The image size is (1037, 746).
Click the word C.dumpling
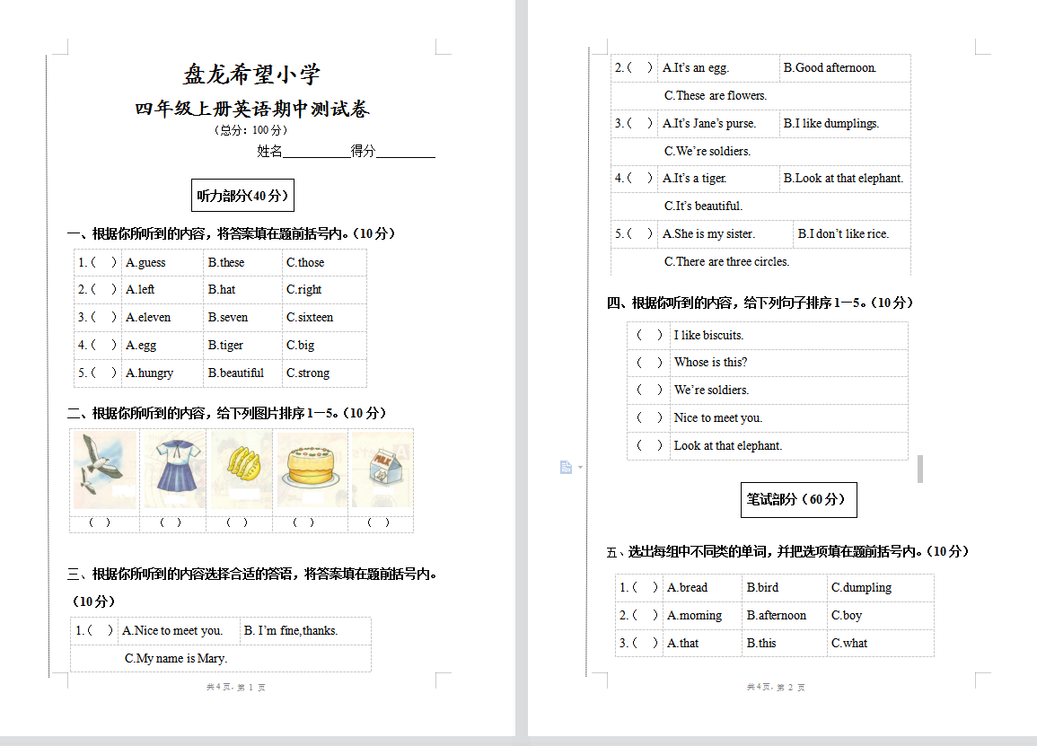point(861,588)
